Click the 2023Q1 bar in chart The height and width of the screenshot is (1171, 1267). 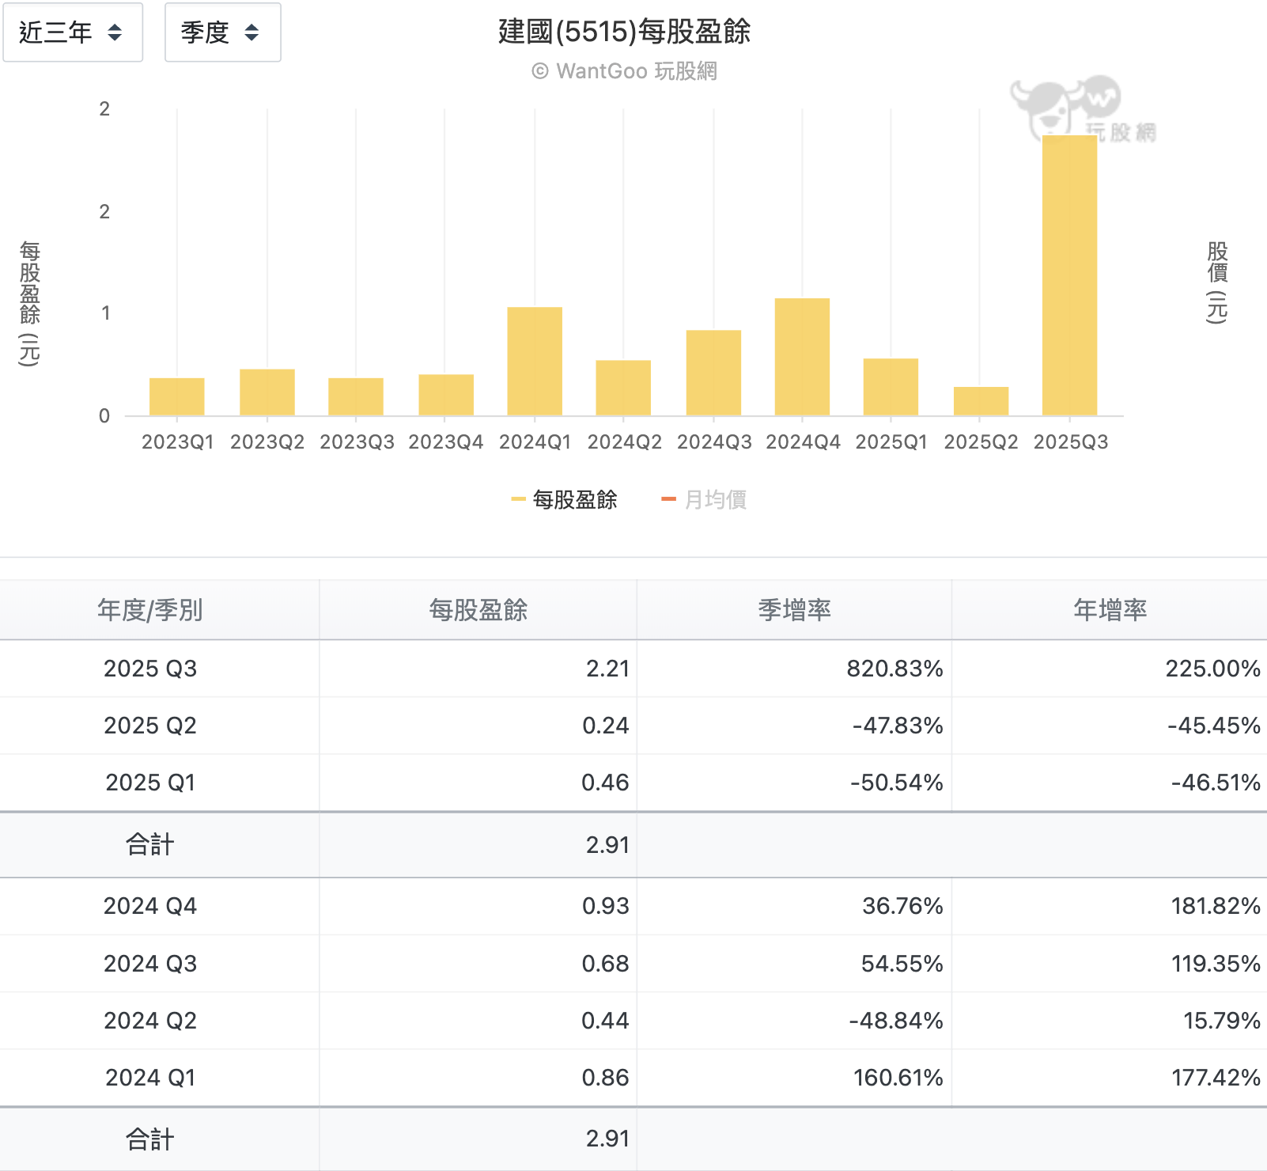(177, 396)
